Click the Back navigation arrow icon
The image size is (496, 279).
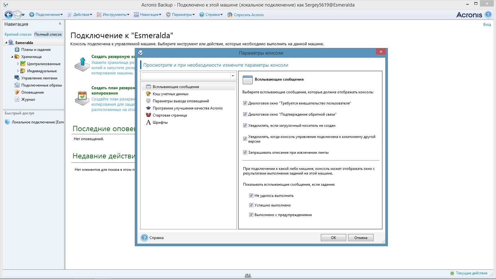point(9,15)
